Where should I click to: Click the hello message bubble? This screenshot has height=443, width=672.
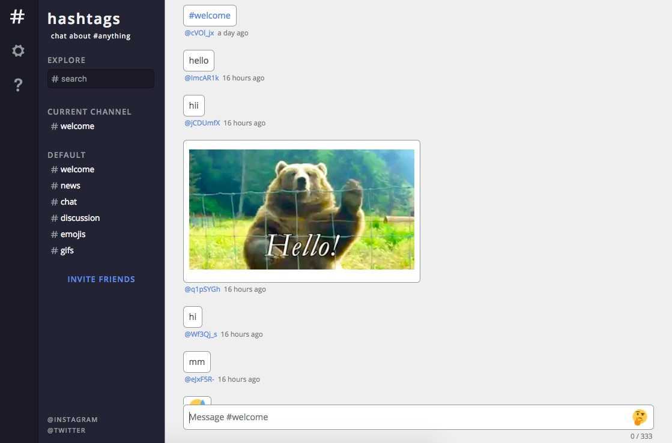click(x=199, y=61)
